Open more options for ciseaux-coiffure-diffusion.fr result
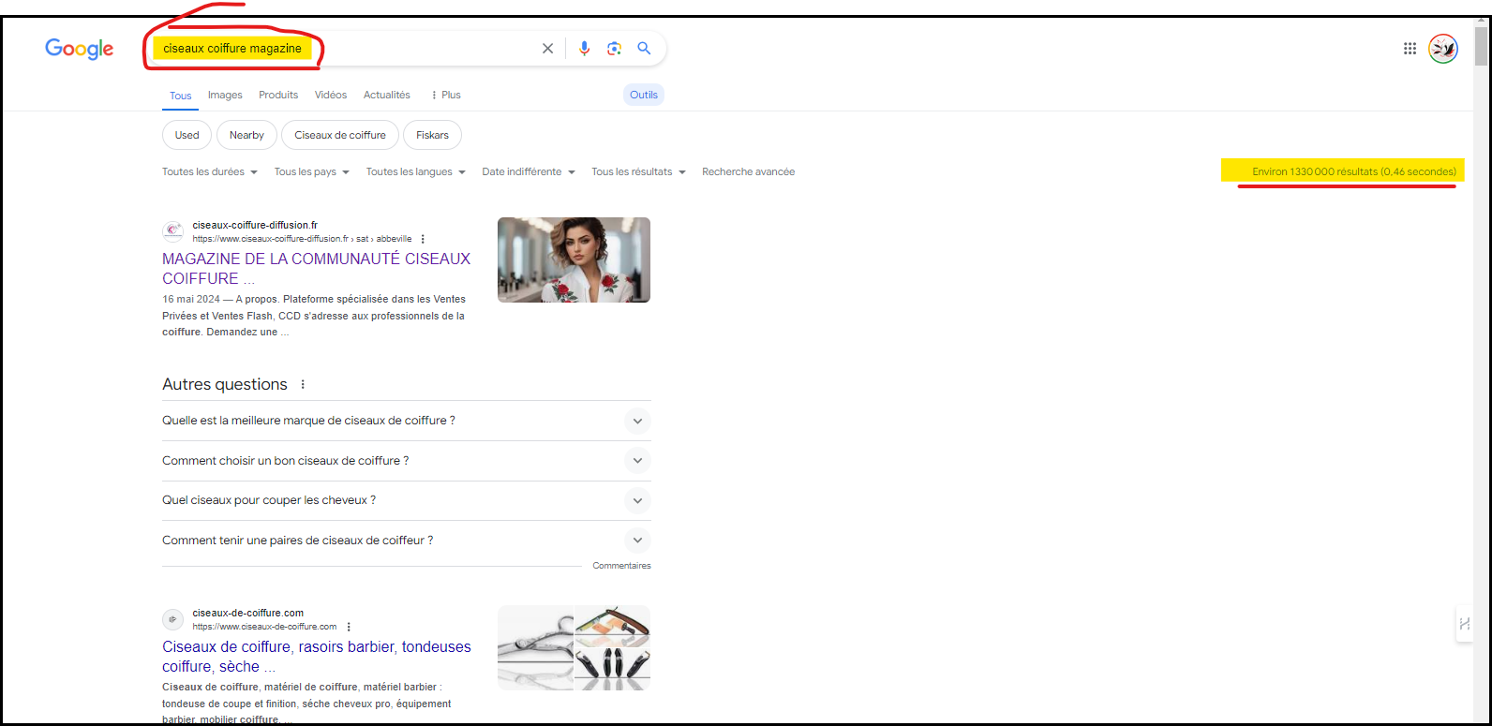The image size is (1492, 726). [x=423, y=239]
